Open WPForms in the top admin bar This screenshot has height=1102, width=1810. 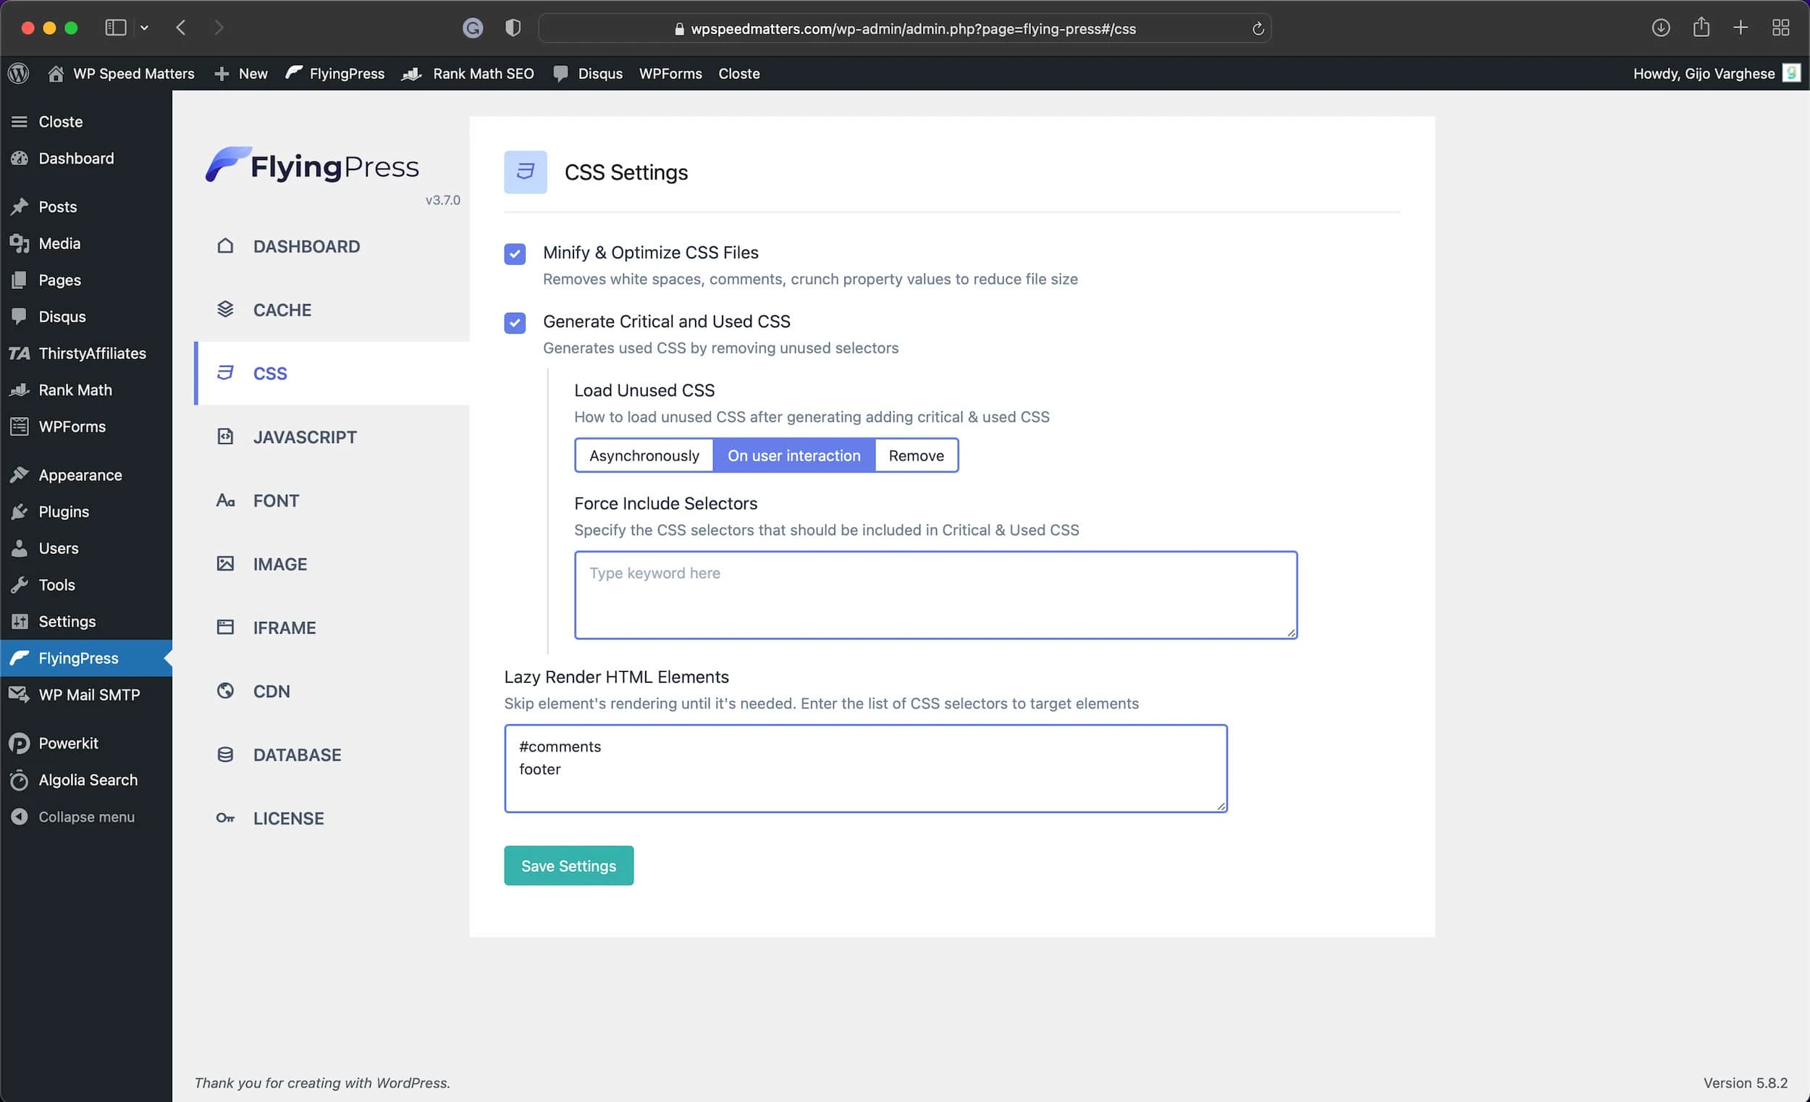click(x=670, y=73)
